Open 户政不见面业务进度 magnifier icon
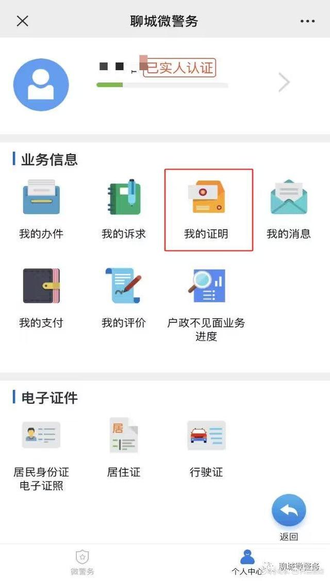Viewport: 330px width, 581px height. [x=207, y=286]
